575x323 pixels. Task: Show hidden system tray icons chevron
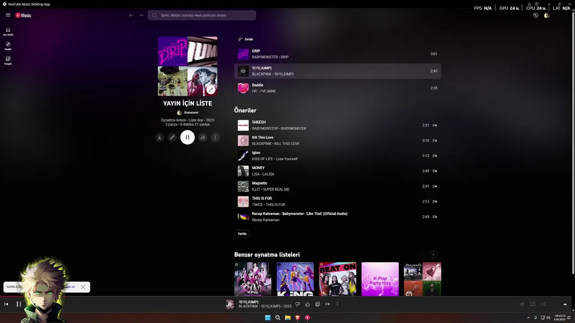click(528, 318)
